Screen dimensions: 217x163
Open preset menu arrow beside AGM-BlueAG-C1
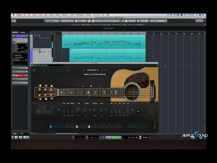(105, 70)
